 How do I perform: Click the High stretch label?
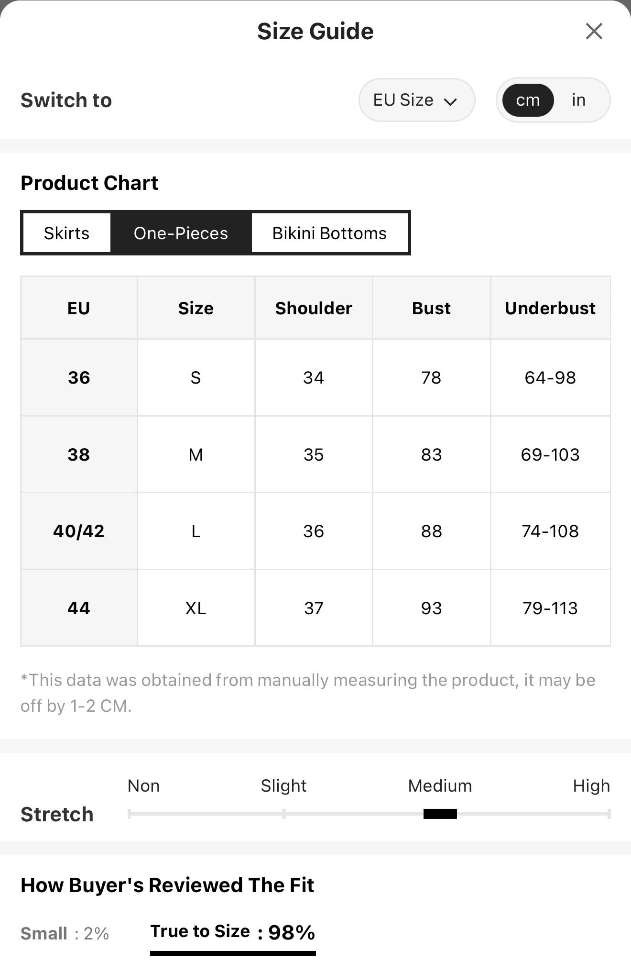tap(591, 786)
